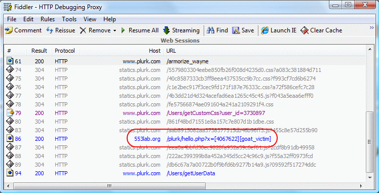
Task: Sort sessions by Host column header
Action: [155, 51]
